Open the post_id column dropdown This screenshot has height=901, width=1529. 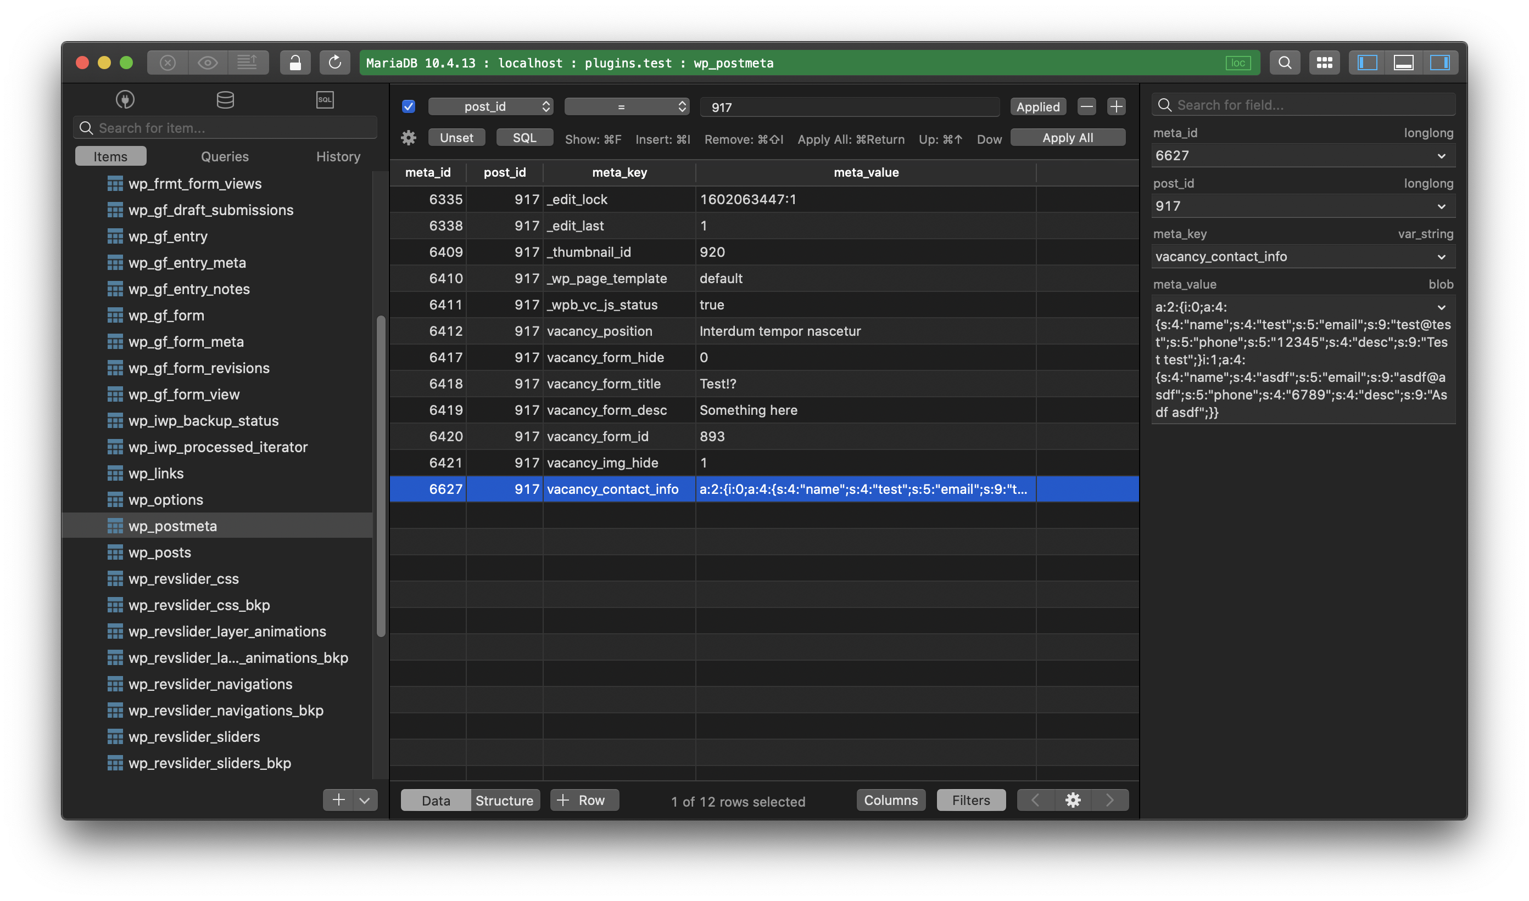490,106
